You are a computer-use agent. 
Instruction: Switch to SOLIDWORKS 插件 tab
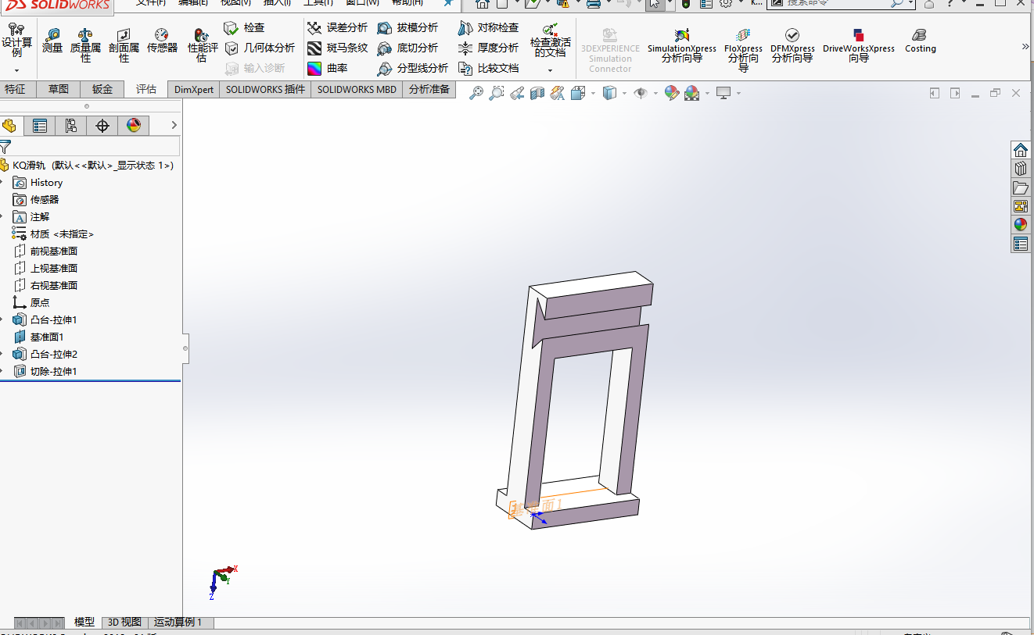point(265,89)
